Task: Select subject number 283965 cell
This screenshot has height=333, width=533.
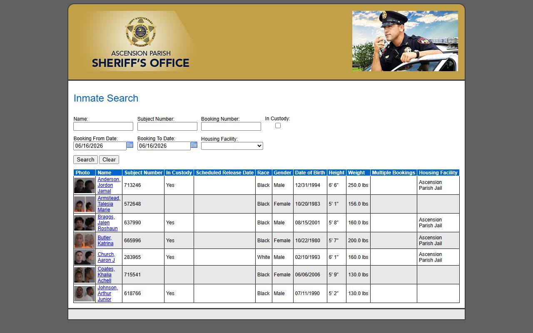Action: point(143,257)
